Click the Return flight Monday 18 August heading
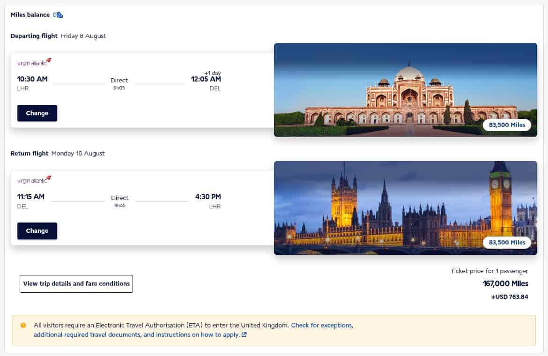Image resolution: width=548 pixels, height=356 pixels. pyautogui.click(x=57, y=153)
